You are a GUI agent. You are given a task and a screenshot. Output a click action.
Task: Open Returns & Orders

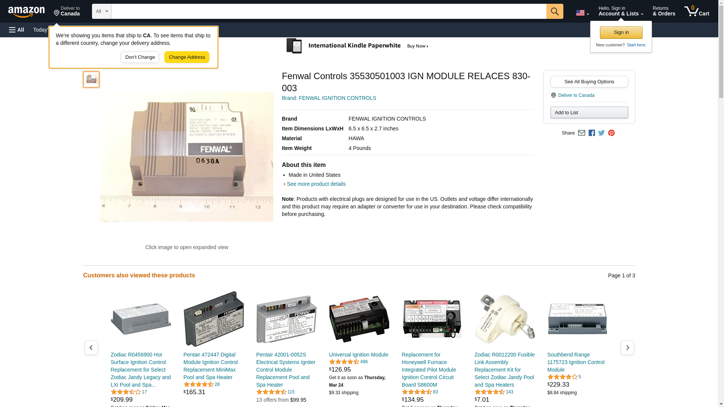(x=664, y=11)
